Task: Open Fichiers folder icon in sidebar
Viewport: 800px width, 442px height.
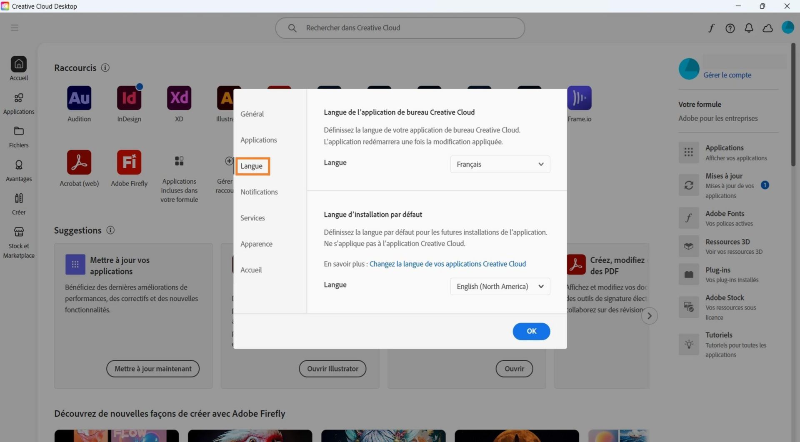Action: (x=19, y=131)
